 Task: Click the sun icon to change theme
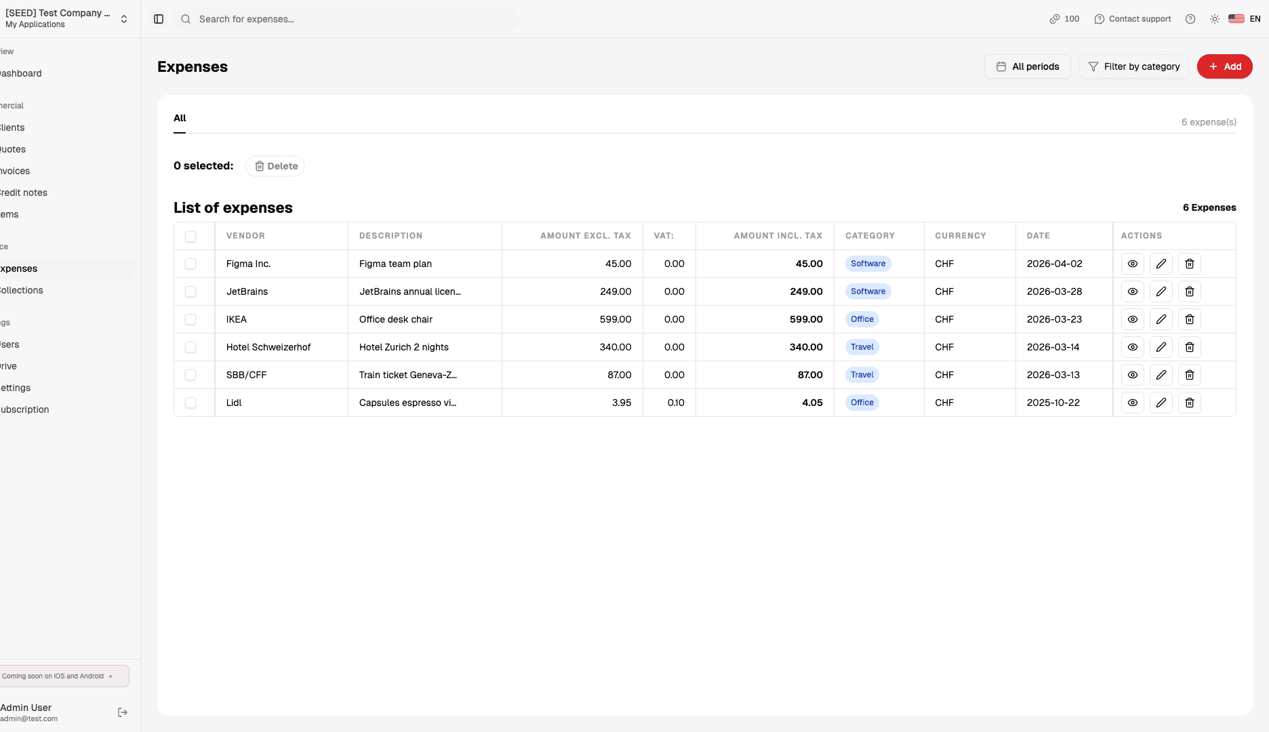pyautogui.click(x=1214, y=19)
